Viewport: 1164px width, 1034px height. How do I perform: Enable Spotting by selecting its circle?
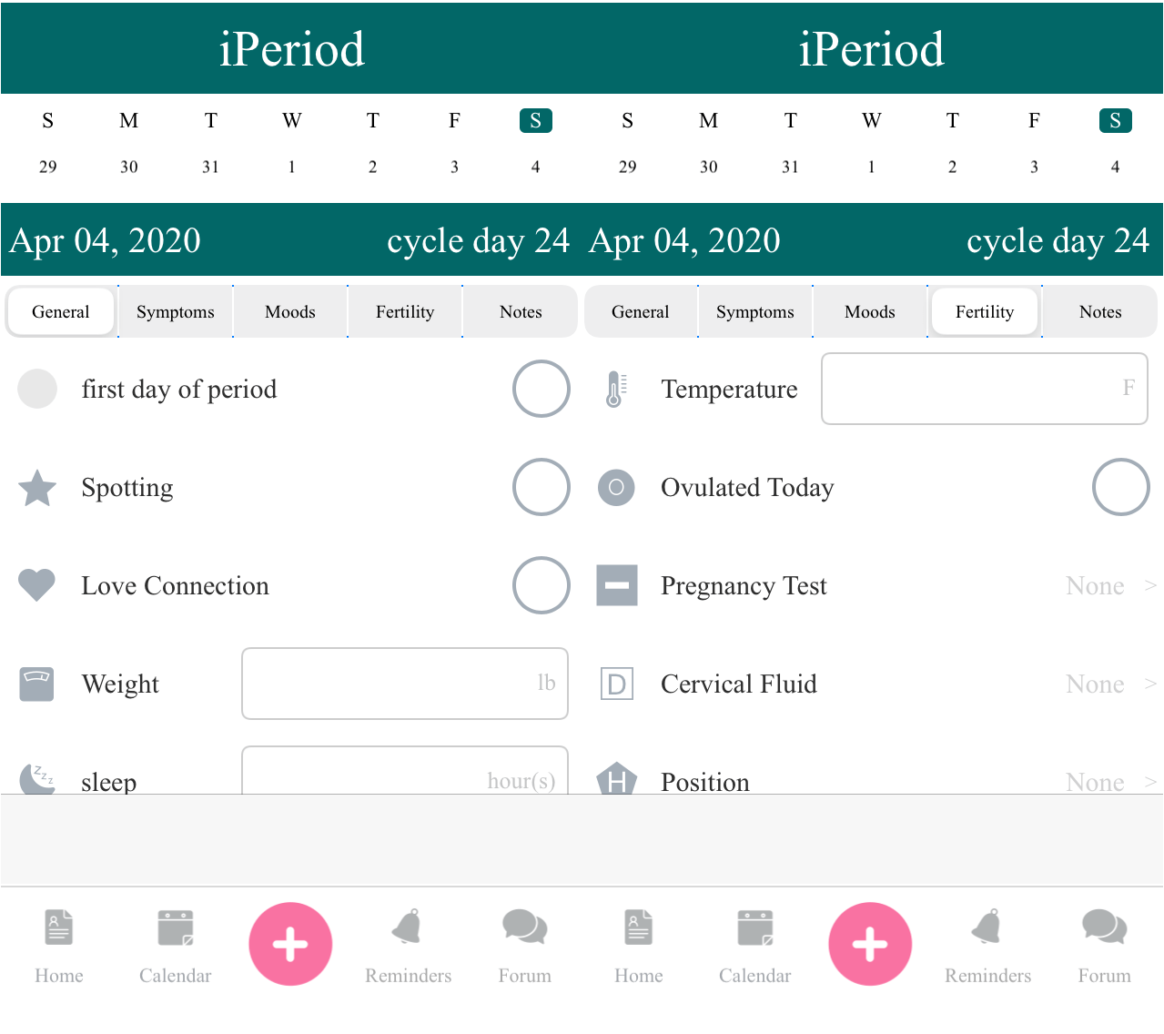tap(542, 487)
